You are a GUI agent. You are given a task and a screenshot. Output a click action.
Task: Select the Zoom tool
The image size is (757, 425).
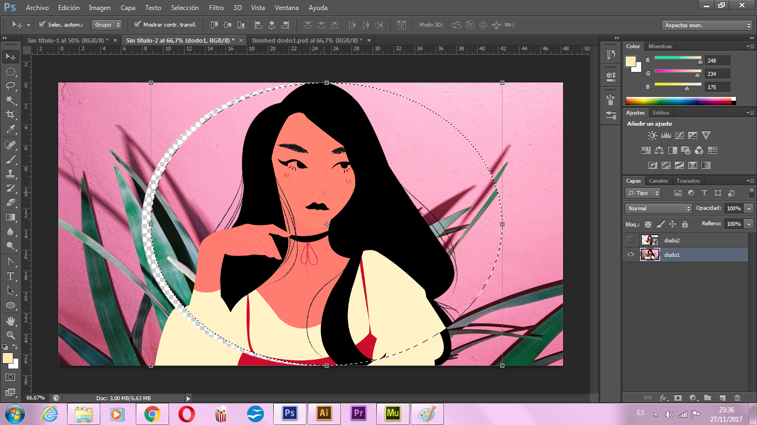point(10,335)
